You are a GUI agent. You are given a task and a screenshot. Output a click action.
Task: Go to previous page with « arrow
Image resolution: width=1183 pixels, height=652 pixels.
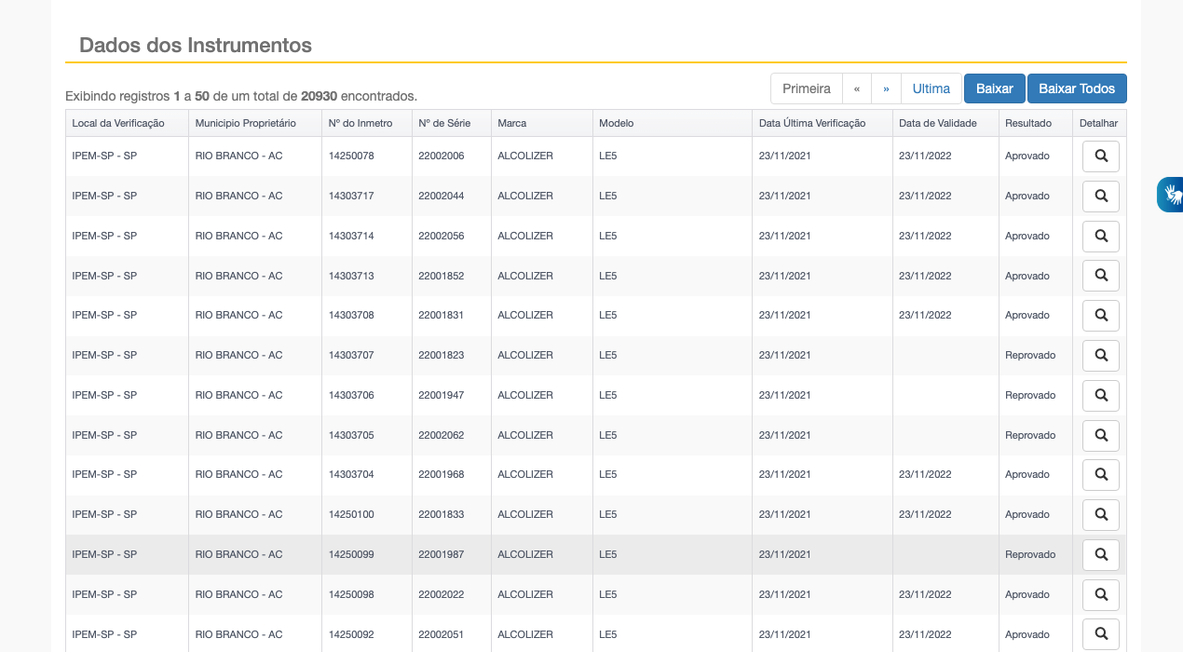[x=857, y=88]
